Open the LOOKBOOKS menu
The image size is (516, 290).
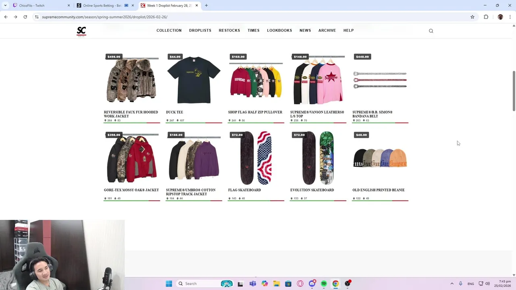(279, 31)
